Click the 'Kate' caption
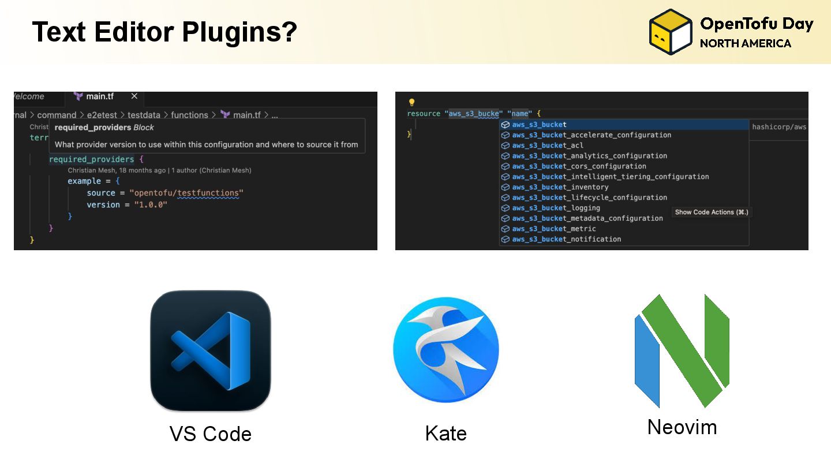 point(446,433)
